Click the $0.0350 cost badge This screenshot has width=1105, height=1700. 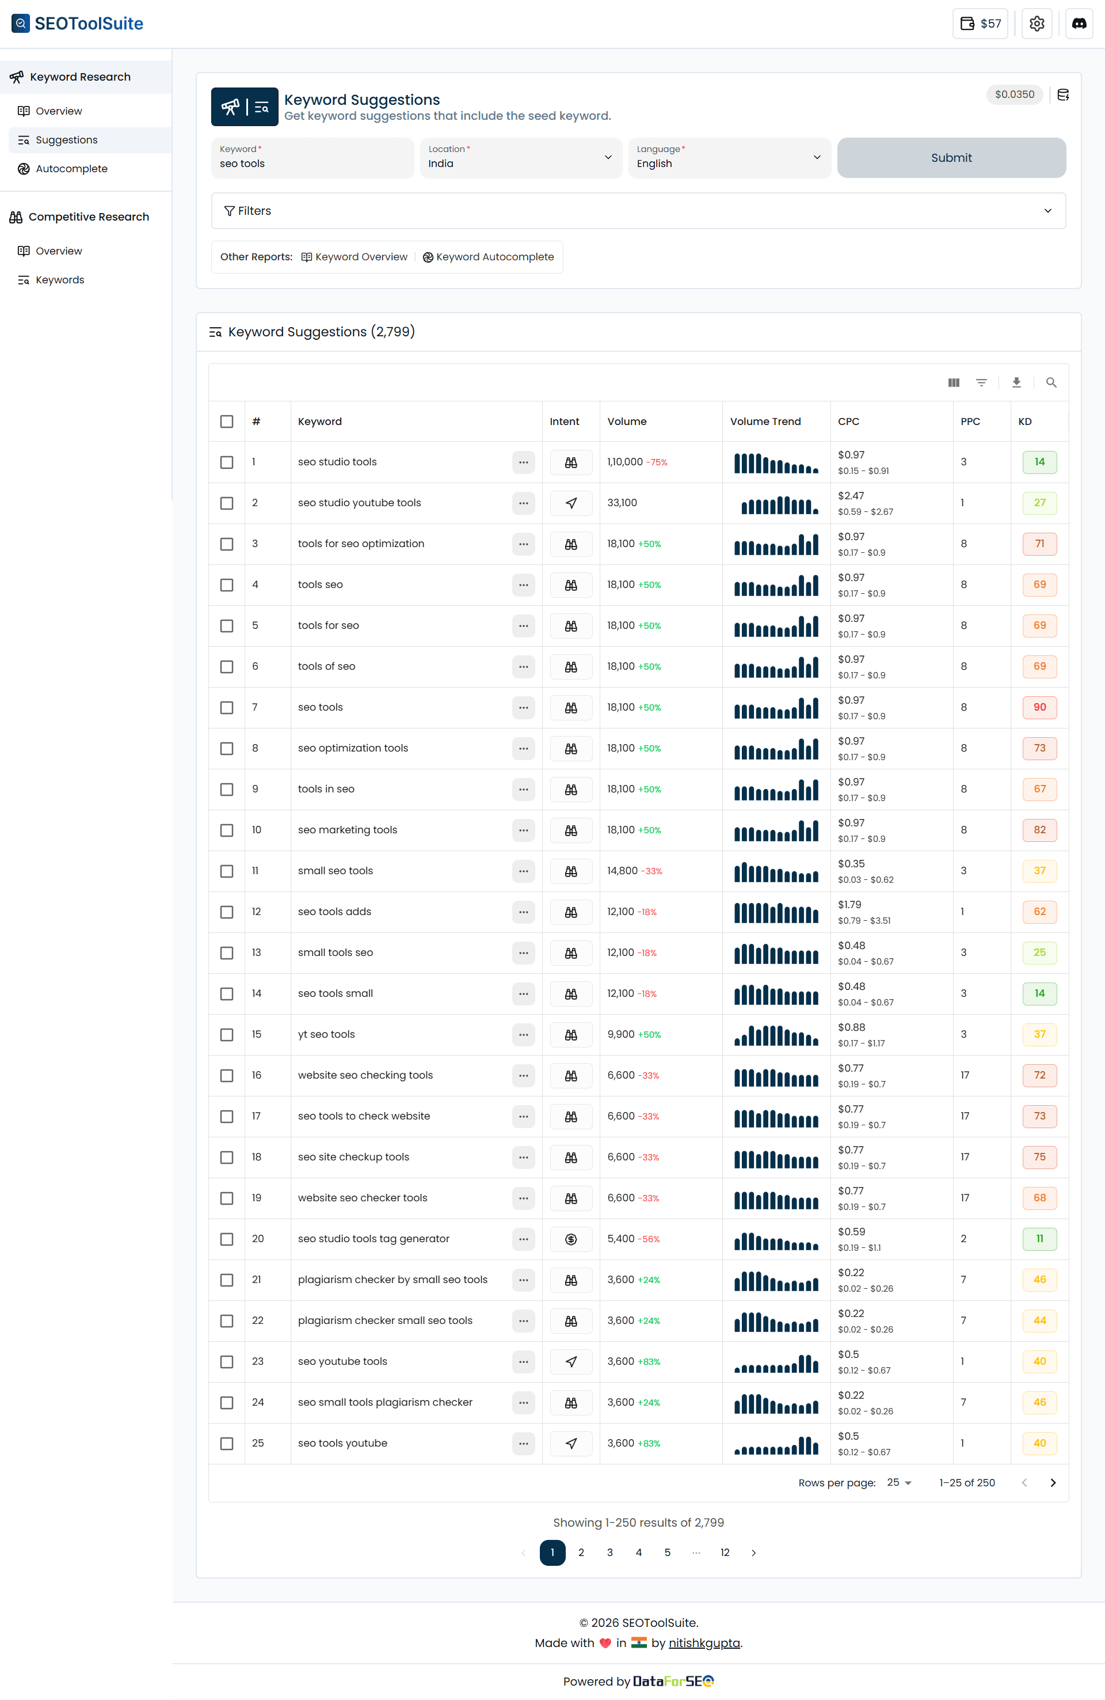(1013, 94)
